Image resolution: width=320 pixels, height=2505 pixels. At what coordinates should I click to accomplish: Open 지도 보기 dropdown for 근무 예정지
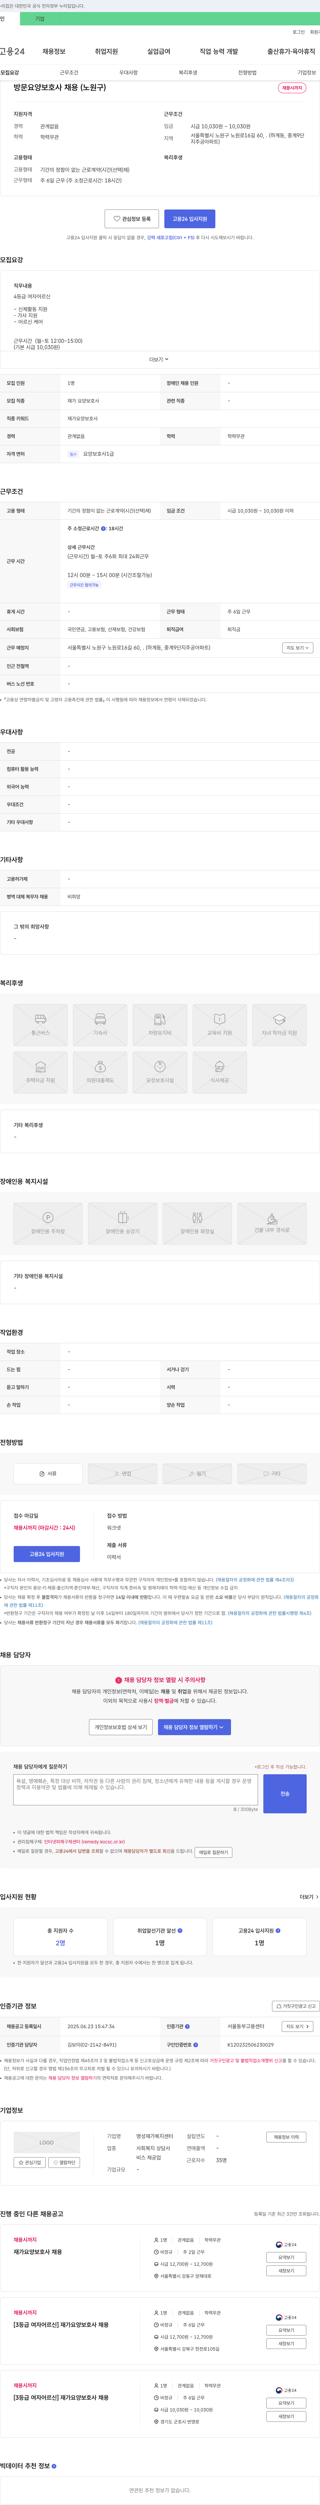(x=298, y=648)
